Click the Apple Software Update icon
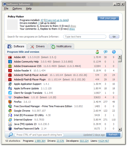Viewport: 127px width, 146px height. 10,88
